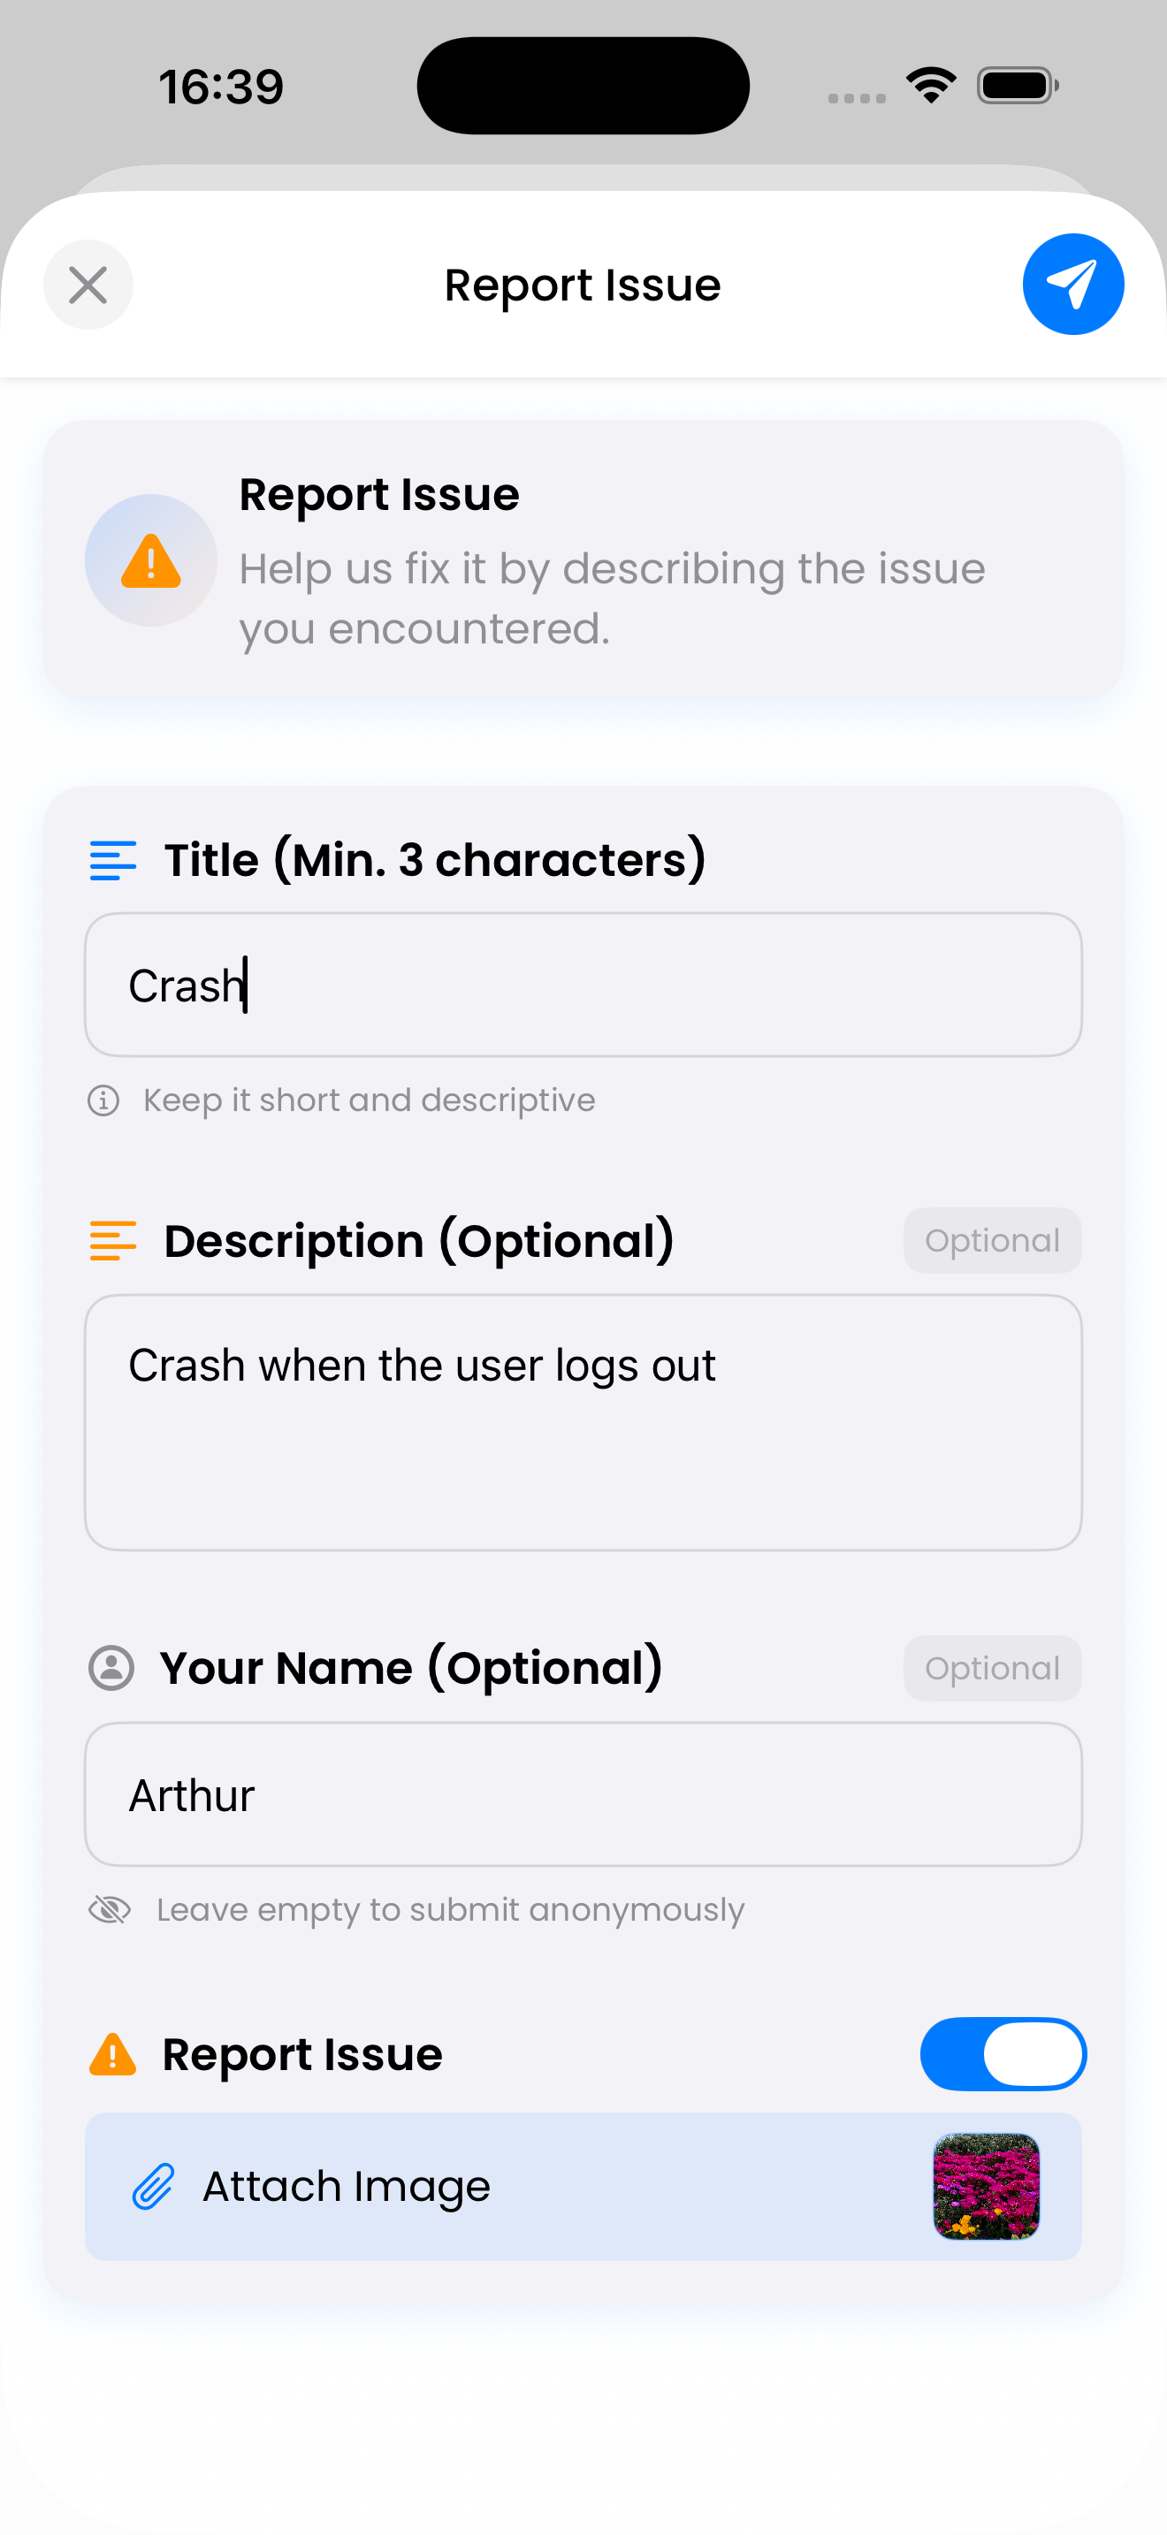Toggle Report Issue off then leave it
The height and width of the screenshot is (2535, 1167).
click(x=1003, y=2054)
